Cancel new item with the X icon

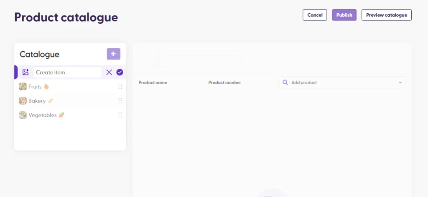coord(109,72)
